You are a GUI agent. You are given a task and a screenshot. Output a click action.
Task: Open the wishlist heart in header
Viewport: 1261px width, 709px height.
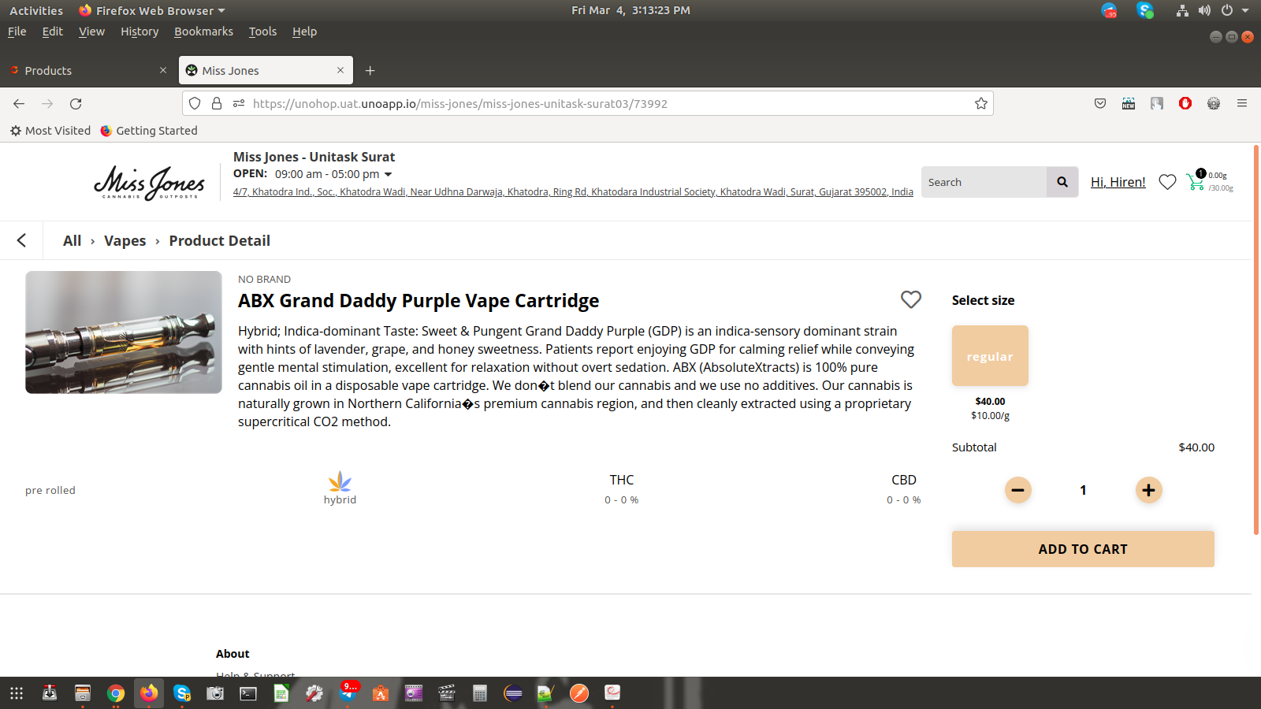coord(1167,182)
